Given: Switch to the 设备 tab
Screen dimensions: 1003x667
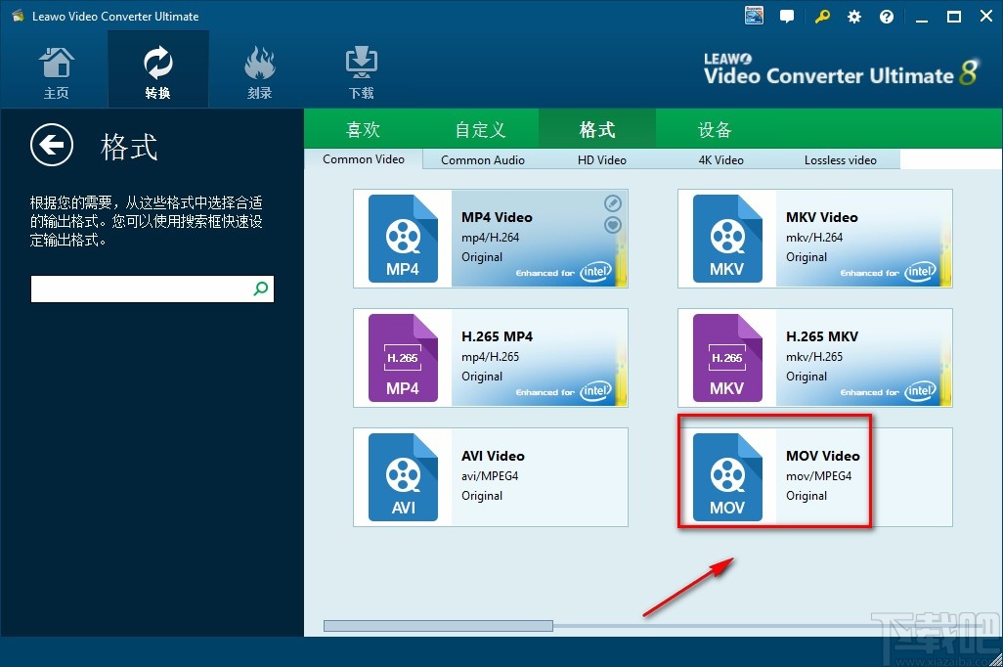Looking at the screenshot, I should [x=713, y=128].
